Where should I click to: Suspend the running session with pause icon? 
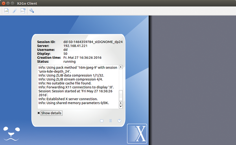[x=111, y=121]
